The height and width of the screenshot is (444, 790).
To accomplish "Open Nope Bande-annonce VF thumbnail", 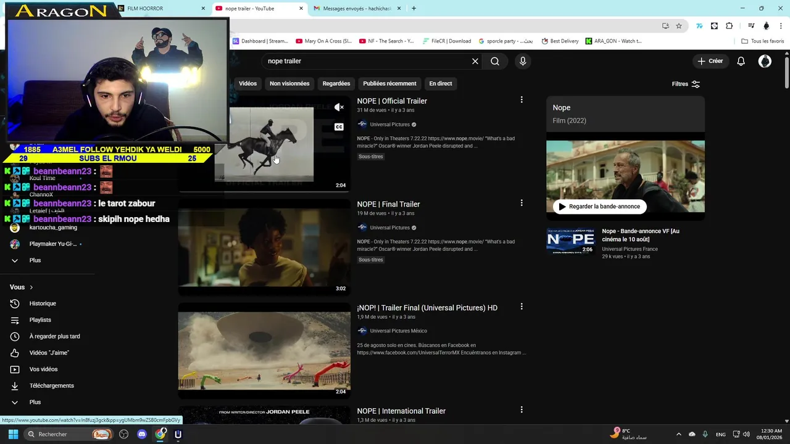I will pos(570,241).
